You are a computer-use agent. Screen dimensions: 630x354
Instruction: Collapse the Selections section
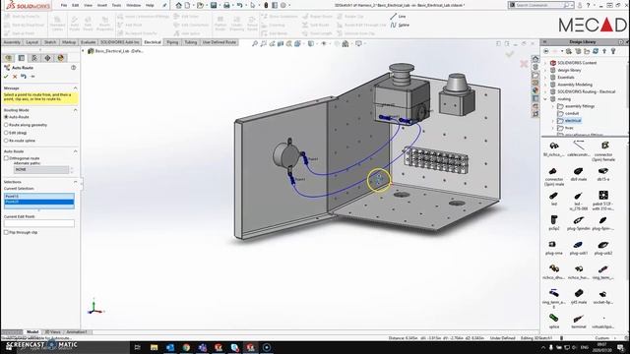[x=75, y=182]
